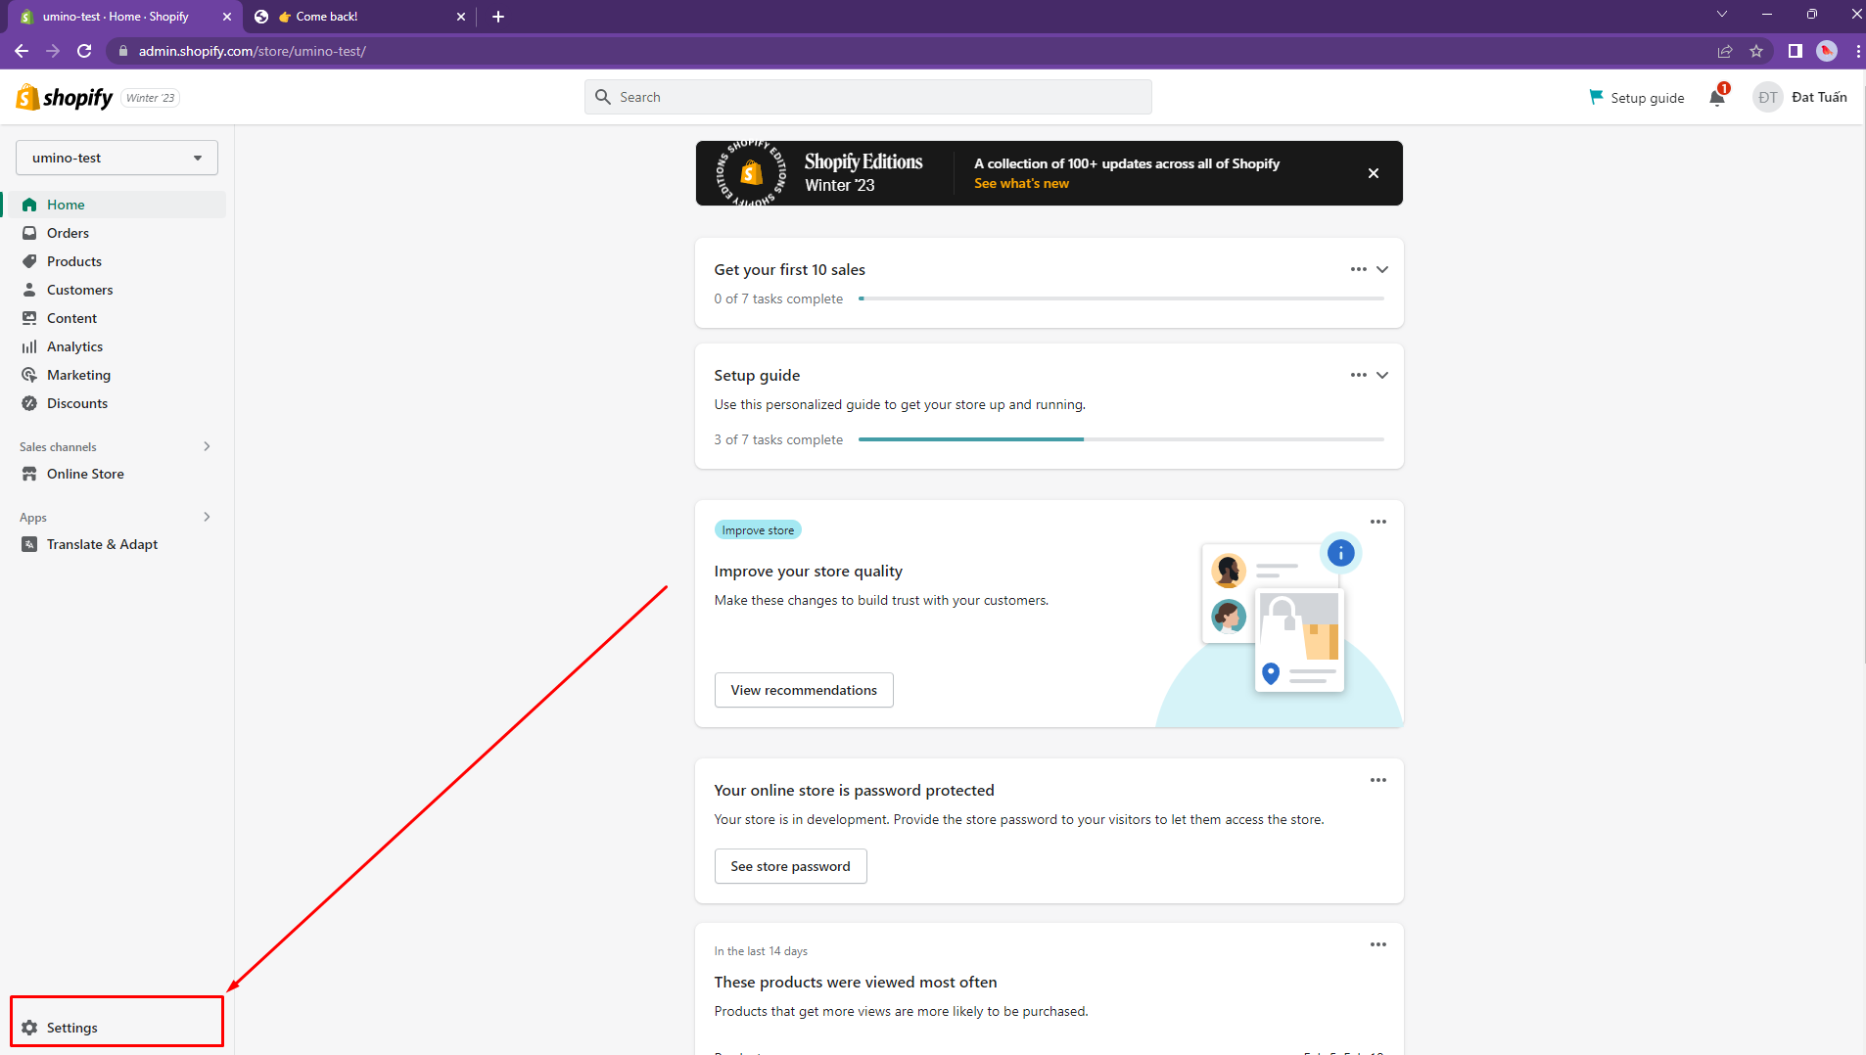Open the Chrome three-dot menu

point(1857,51)
